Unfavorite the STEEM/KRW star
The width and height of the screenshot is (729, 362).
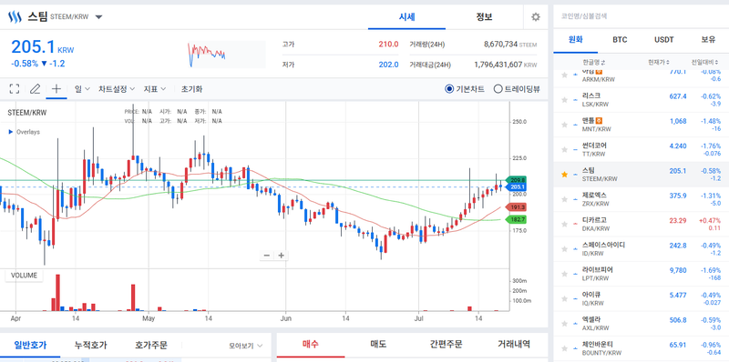(564, 175)
